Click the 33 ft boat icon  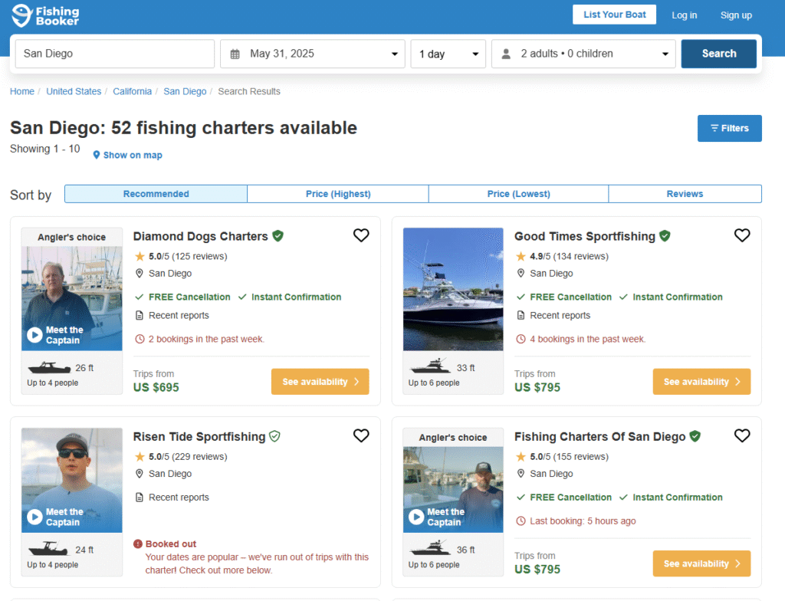[x=431, y=366]
